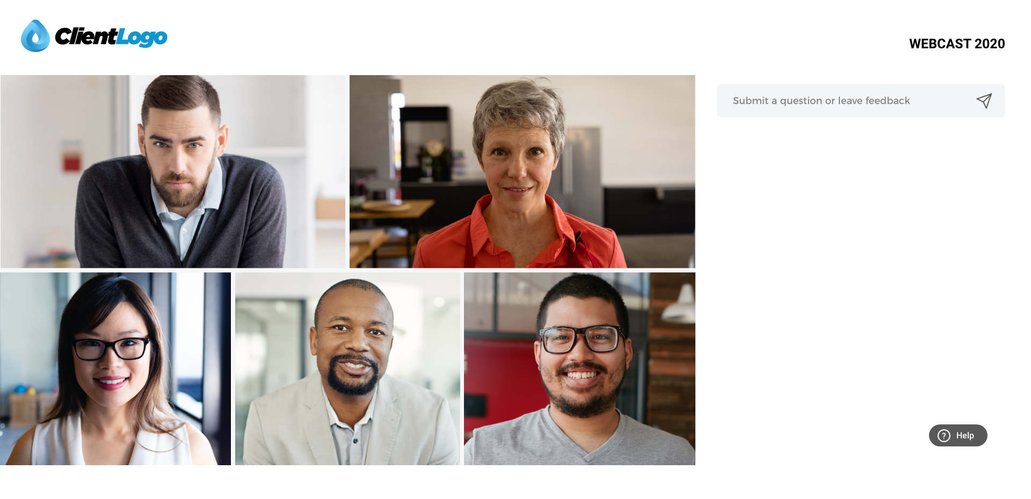Click the paper-plane send icon
This screenshot has width=1031, height=499.
coord(984,101)
